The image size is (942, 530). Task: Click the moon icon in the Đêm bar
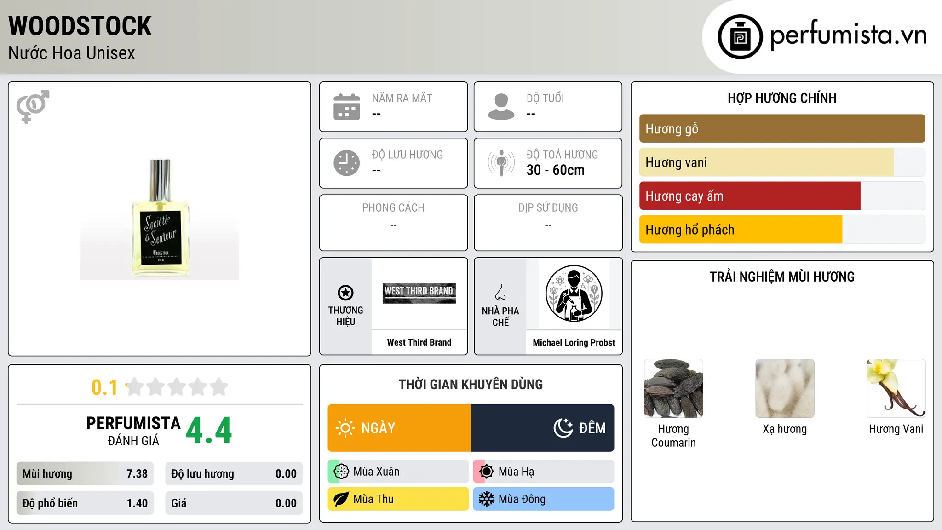pos(563,428)
